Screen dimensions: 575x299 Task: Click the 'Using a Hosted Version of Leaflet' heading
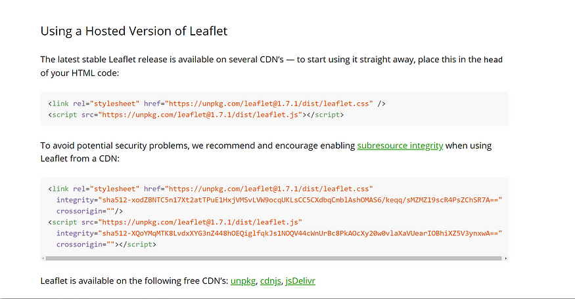tap(134, 31)
